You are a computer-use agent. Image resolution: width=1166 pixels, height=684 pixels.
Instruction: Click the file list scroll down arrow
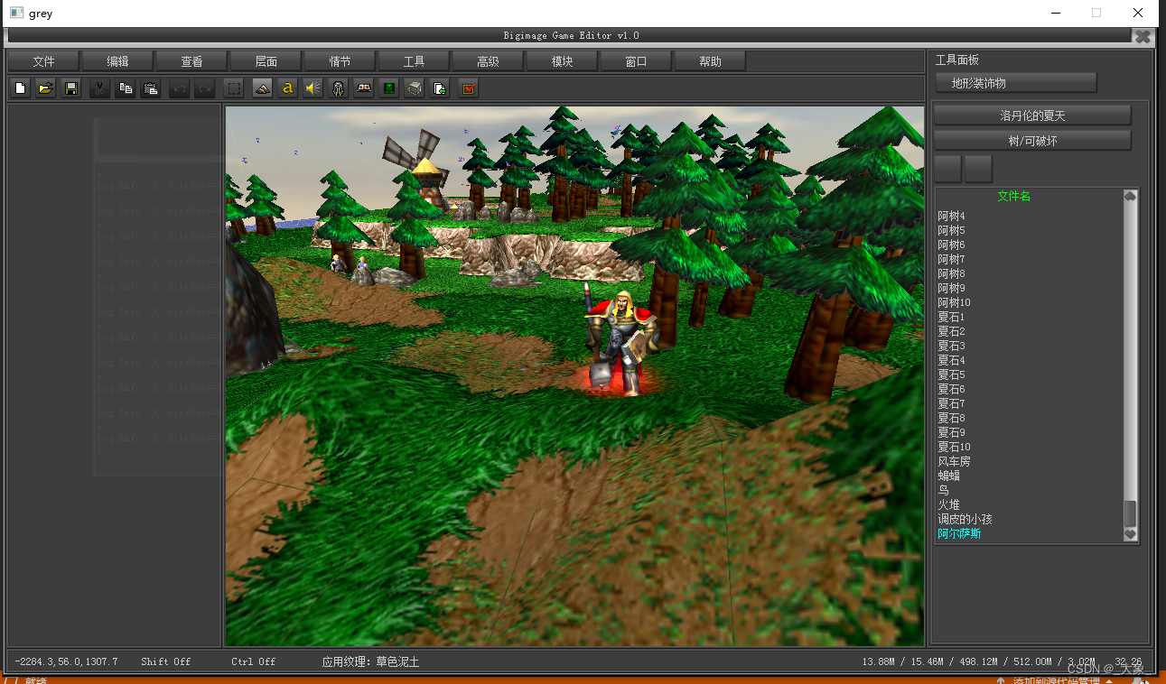click(x=1130, y=534)
